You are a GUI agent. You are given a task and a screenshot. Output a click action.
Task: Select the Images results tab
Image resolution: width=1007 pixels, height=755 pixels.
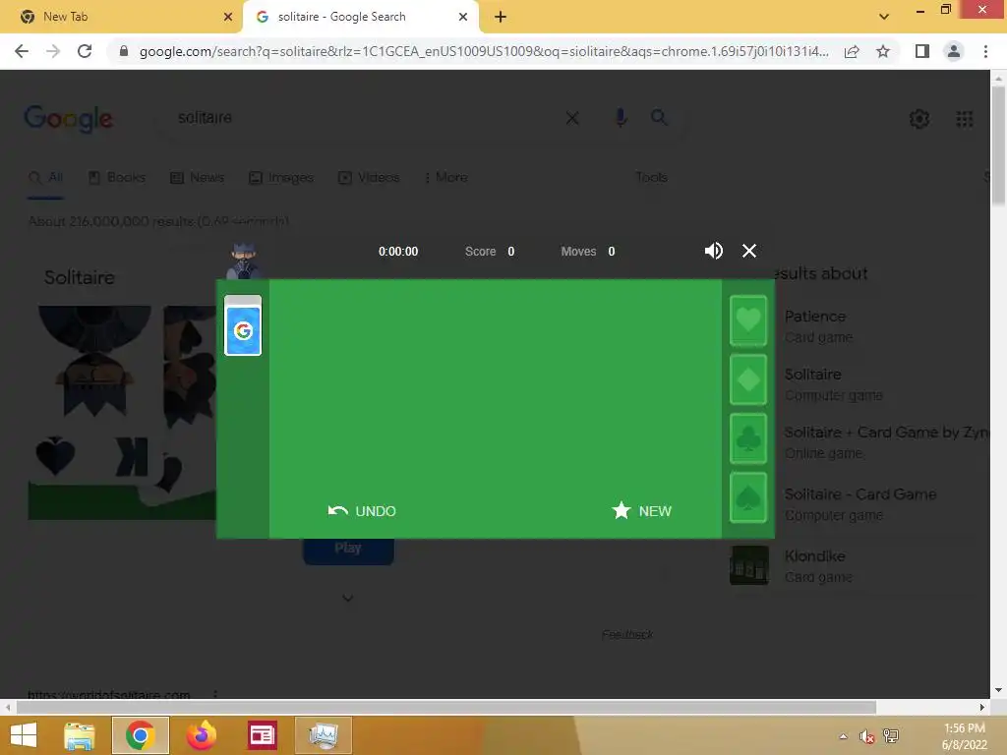pyautogui.click(x=280, y=178)
